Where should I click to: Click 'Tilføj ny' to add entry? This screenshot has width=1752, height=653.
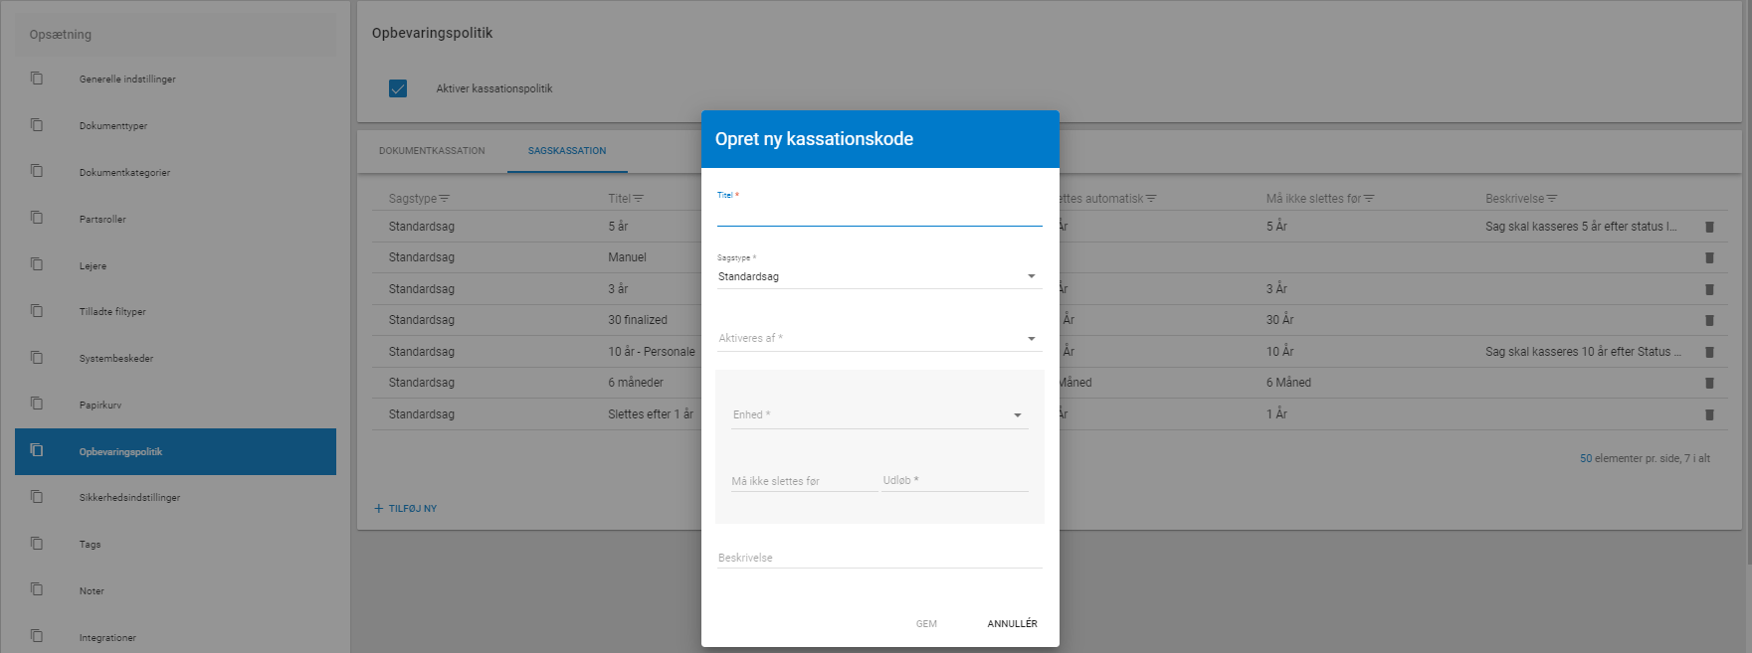tap(406, 508)
